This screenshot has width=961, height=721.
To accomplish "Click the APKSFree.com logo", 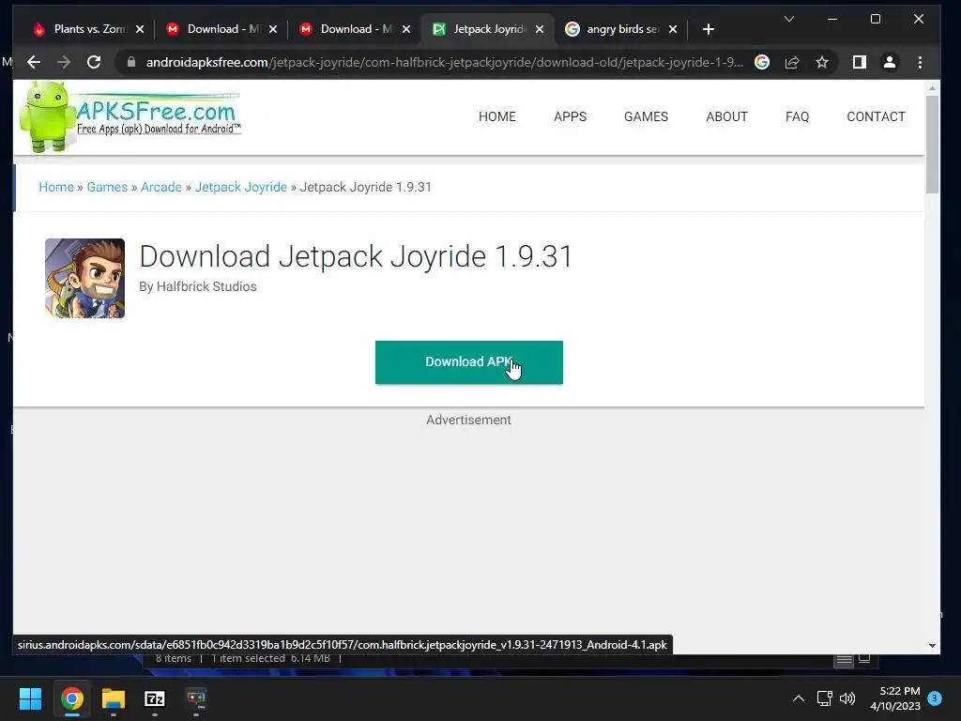I will pyautogui.click(x=130, y=116).
